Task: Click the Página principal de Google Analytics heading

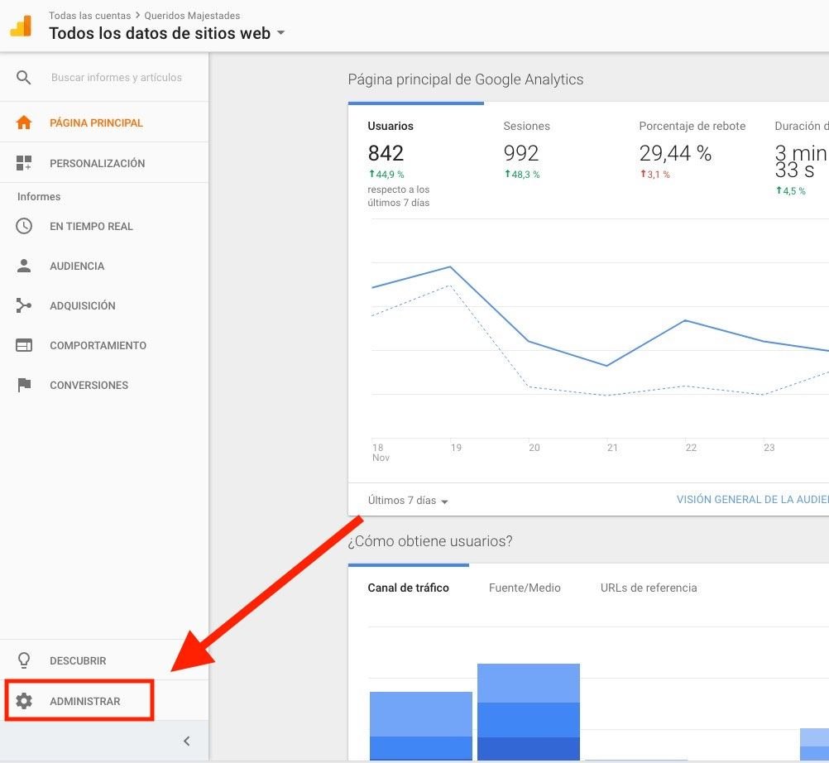Action: (465, 79)
